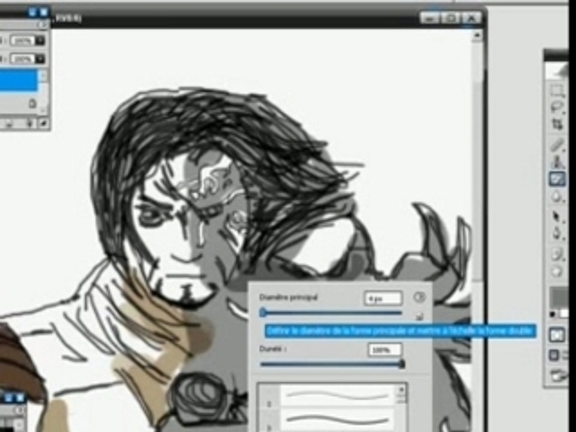Select the Path Selection arrow tool
576x432 pixels.
pos(557,217)
